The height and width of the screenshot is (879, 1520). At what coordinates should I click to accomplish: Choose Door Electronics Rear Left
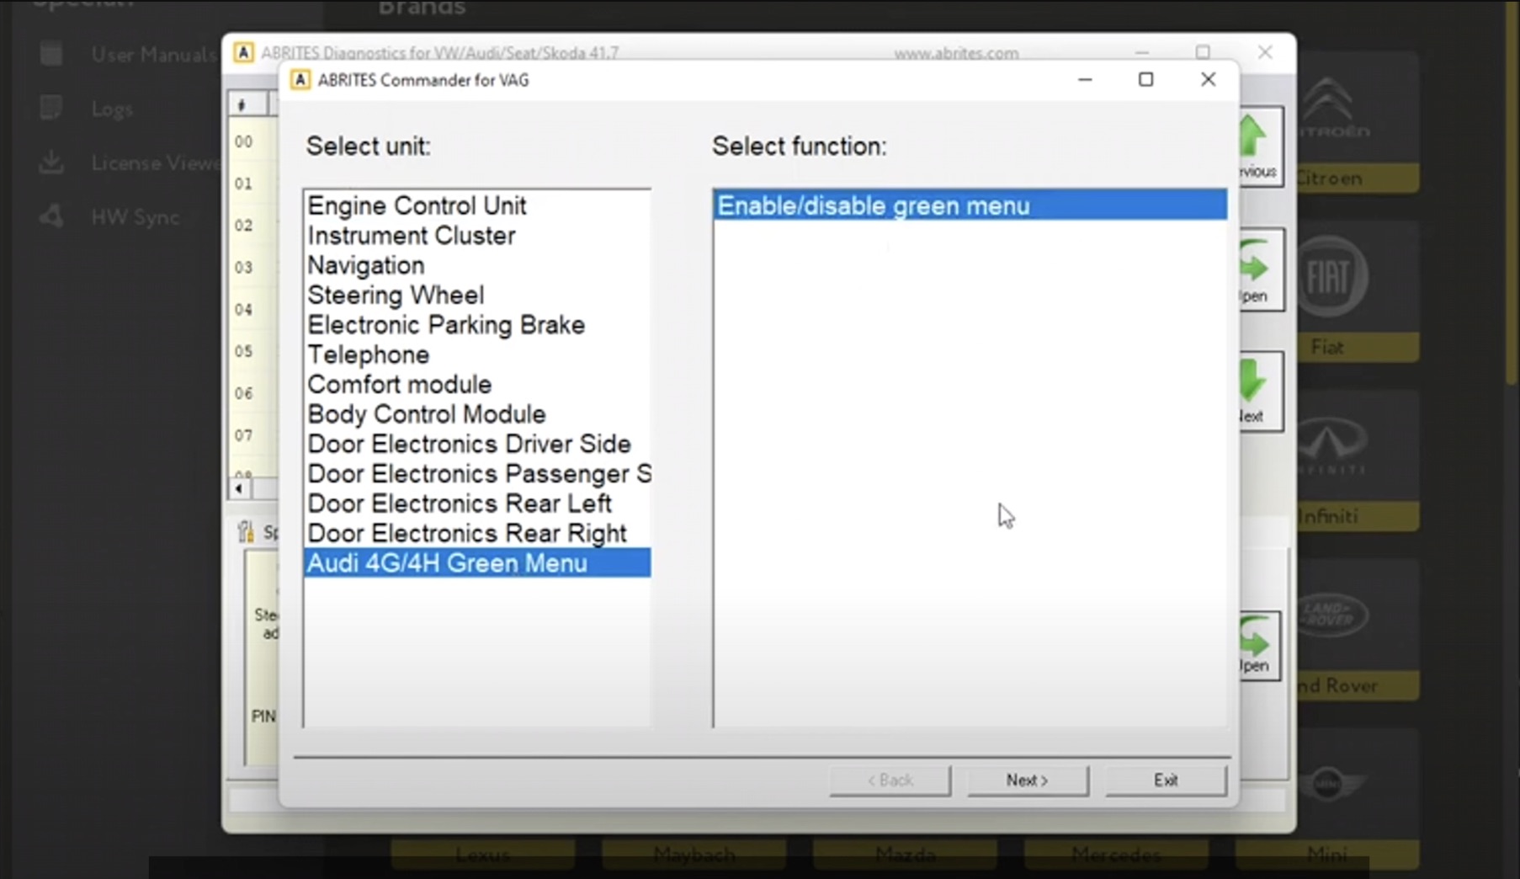[476, 503]
